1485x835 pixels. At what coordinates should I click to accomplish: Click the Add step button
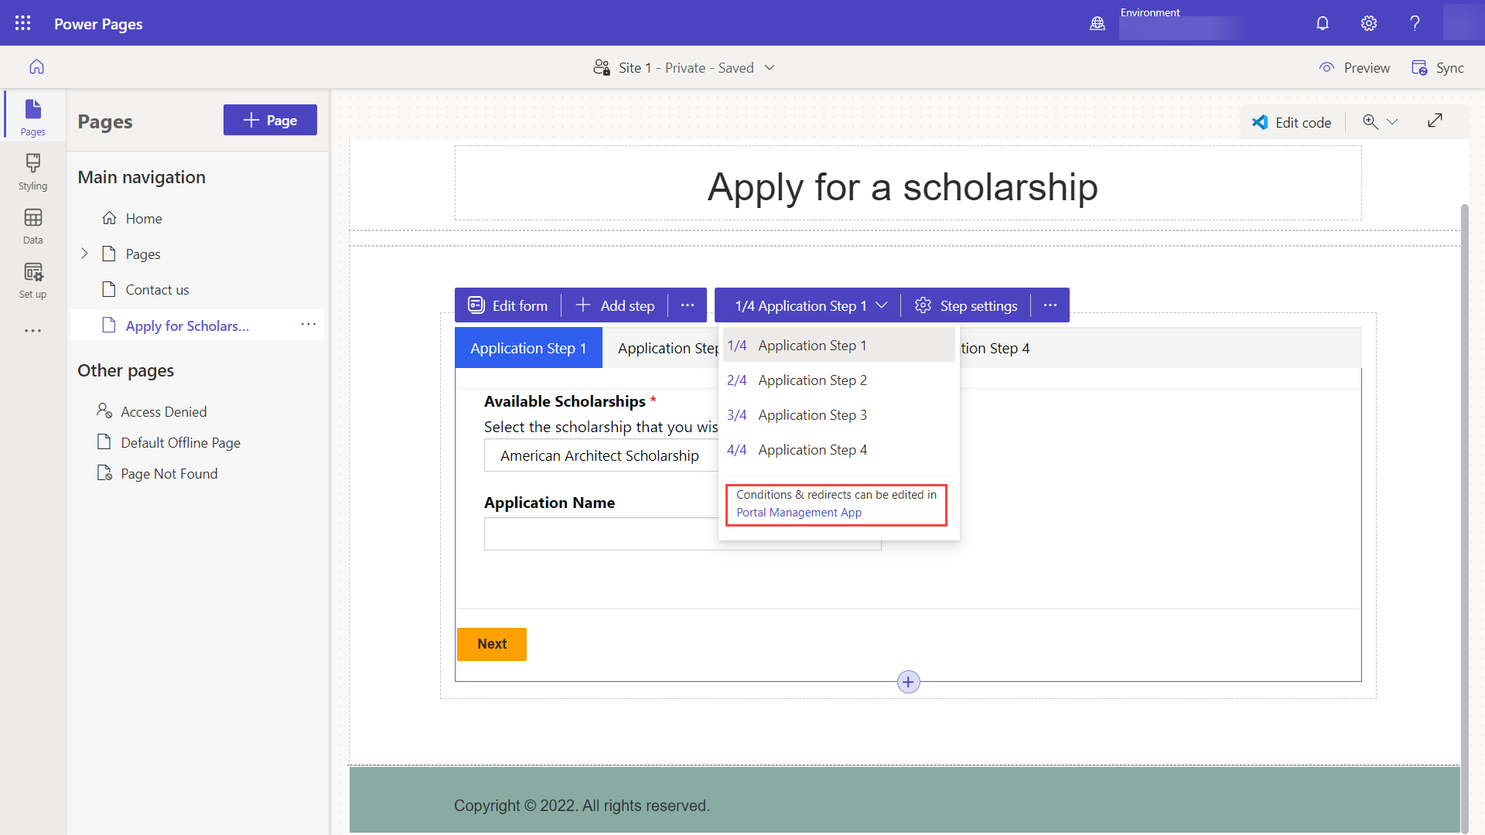(x=615, y=305)
